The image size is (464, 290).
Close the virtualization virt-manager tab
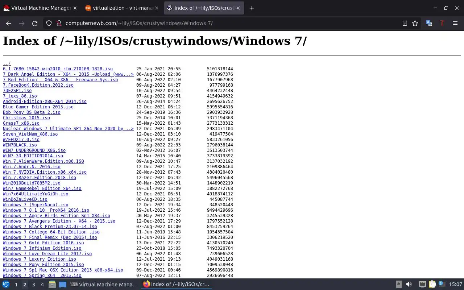pos(156,8)
